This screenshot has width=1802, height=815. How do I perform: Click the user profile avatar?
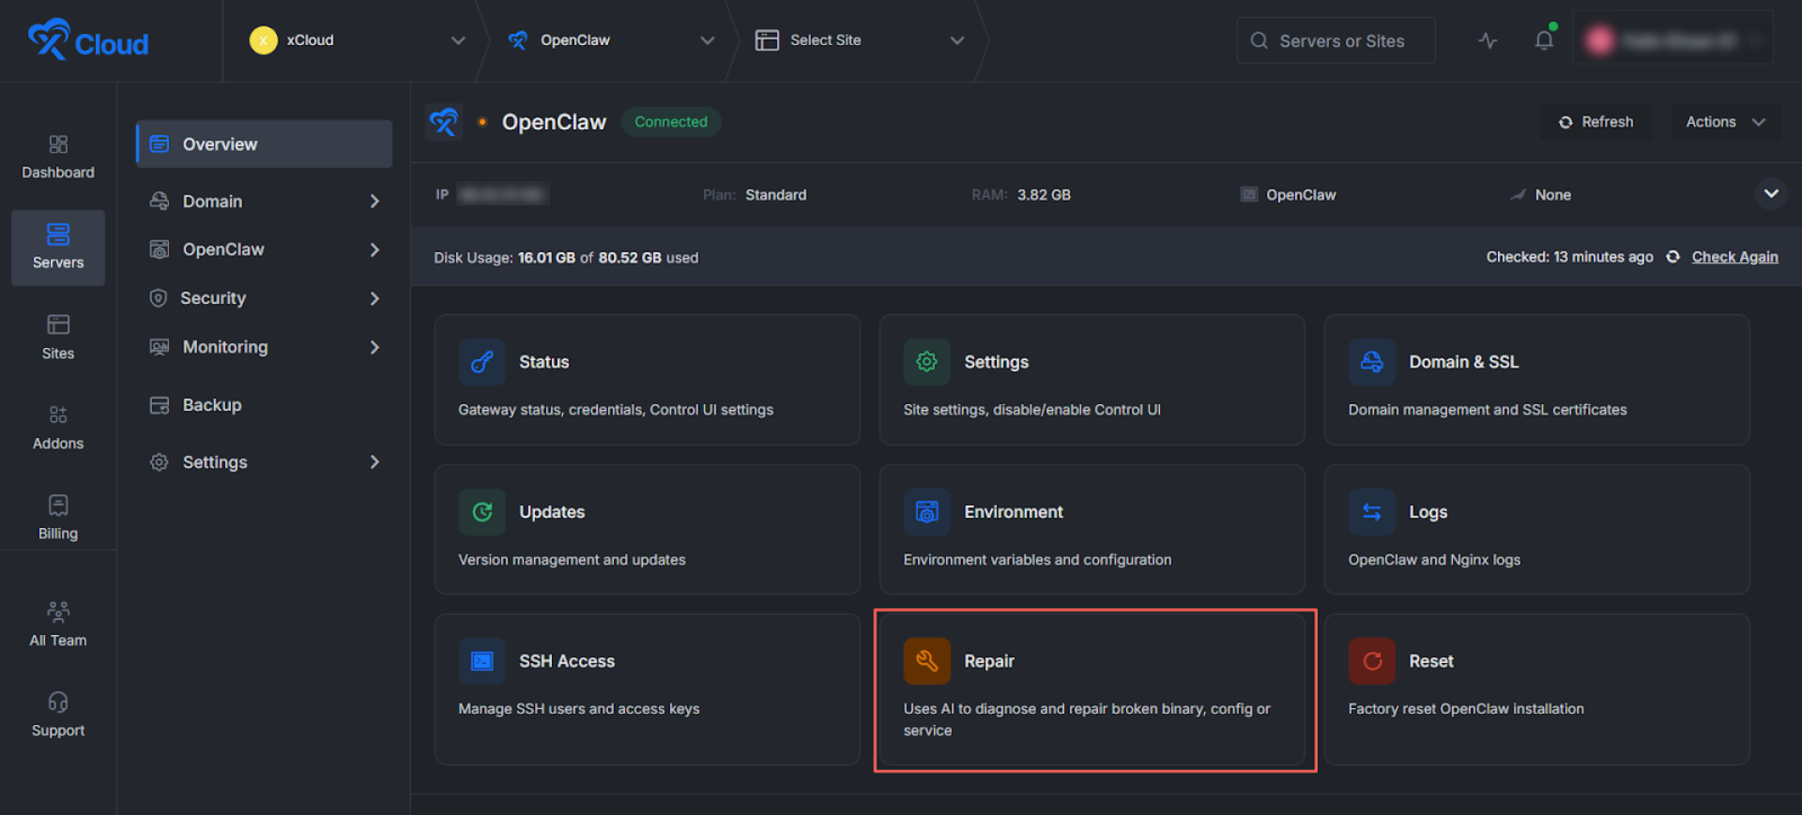[x=1599, y=40]
